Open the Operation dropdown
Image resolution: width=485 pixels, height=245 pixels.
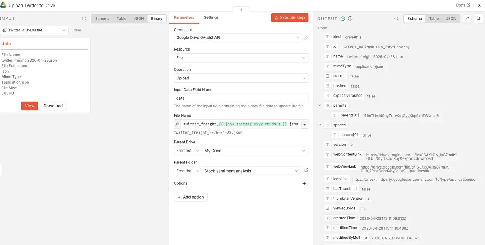click(x=241, y=78)
